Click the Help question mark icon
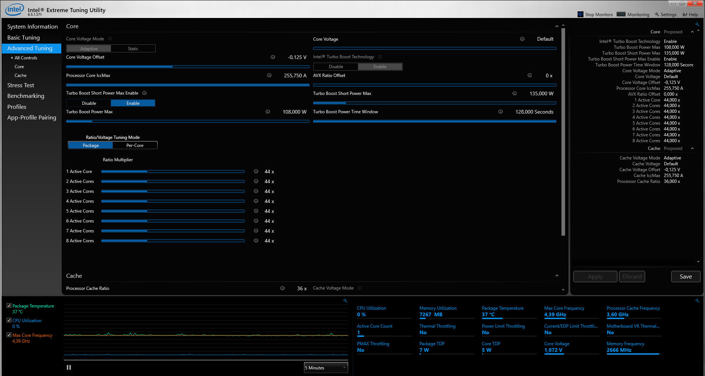 tap(685, 15)
